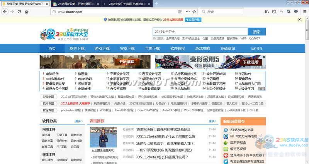Click the site search field containing 2345安全卫士
Image resolution: width=309 pixels, height=164 pixels.
tap(199, 32)
